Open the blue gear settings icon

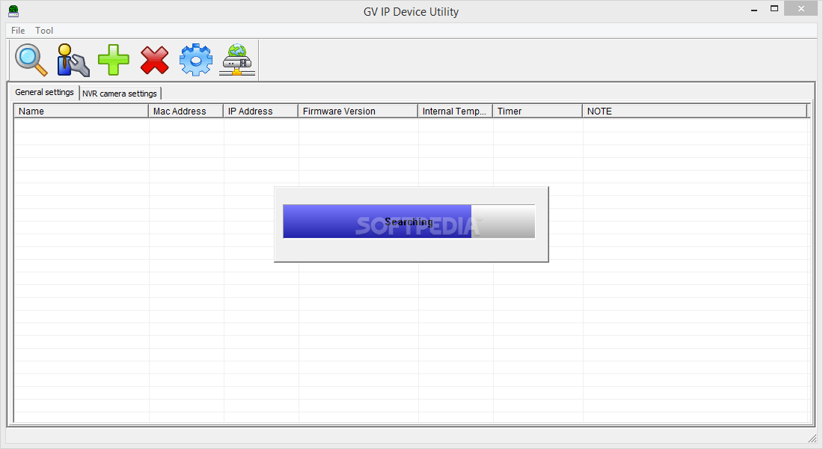click(196, 60)
